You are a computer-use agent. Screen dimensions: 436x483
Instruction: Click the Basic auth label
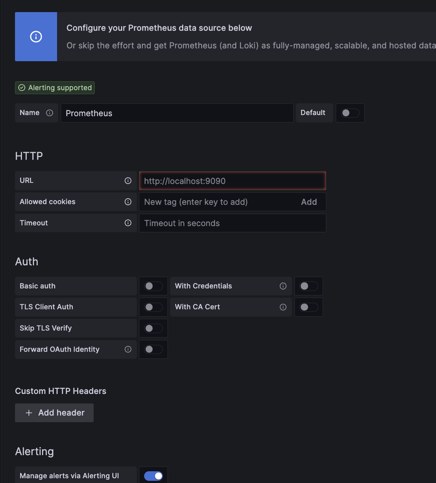(x=38, y=286)
